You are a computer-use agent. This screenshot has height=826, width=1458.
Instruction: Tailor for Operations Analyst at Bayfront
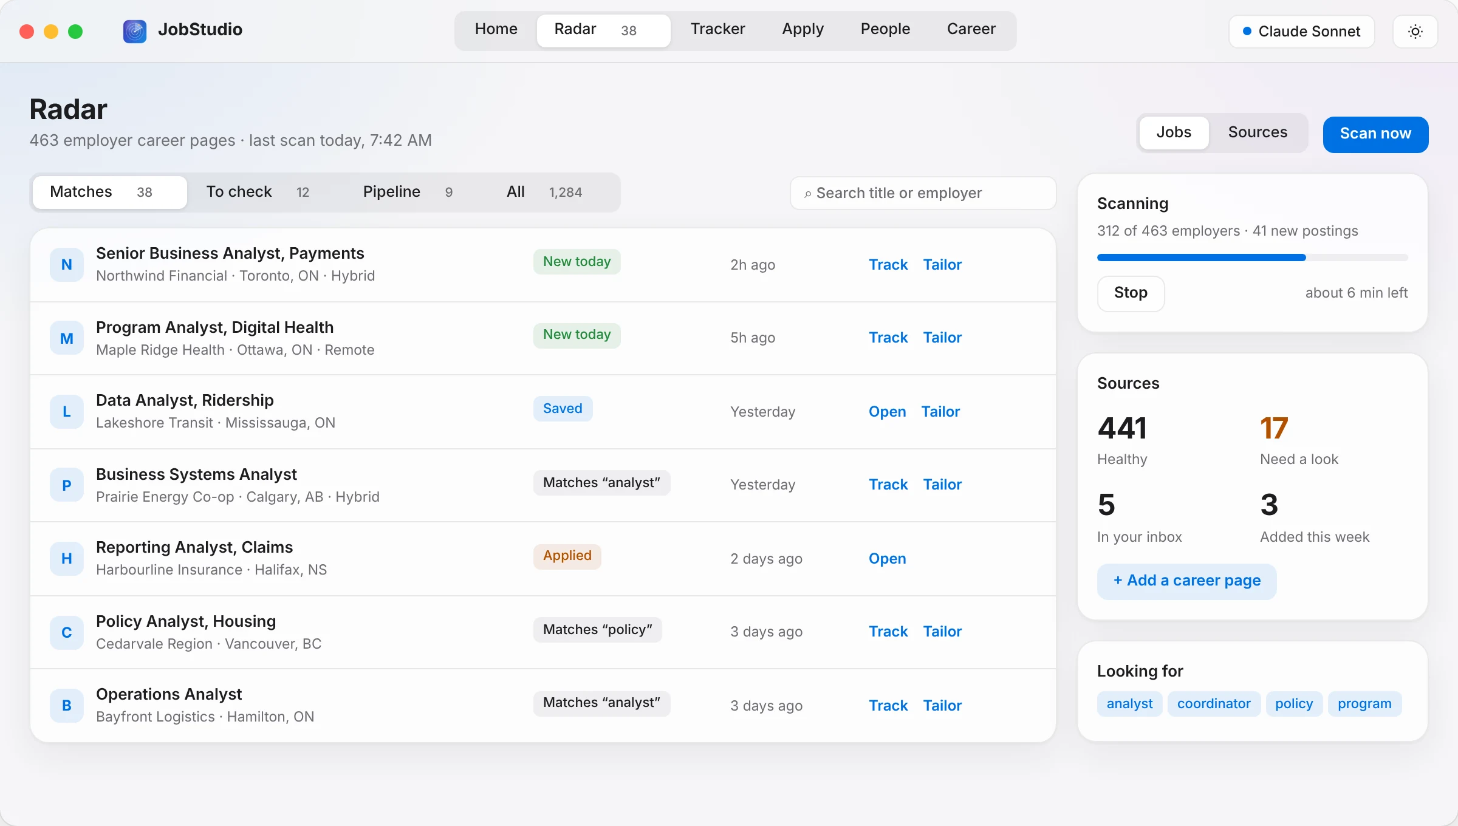(942, 706)
